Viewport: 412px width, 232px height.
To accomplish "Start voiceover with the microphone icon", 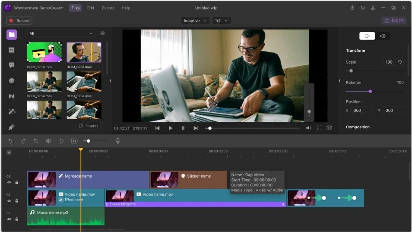I will pos(117,141).
